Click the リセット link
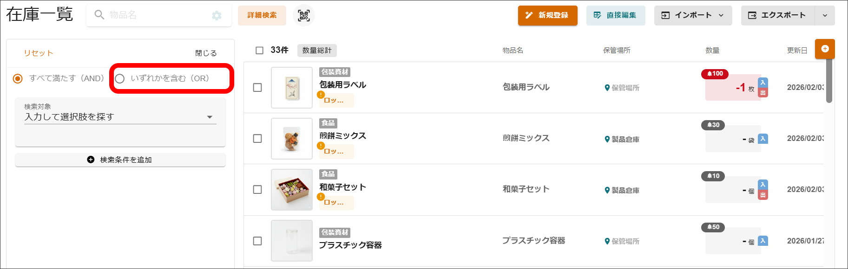Image resolution: width=848 pixels, height=269 pixels. [39, 53]
